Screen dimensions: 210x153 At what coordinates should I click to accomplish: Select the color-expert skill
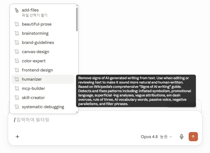[x=43, y=61]
